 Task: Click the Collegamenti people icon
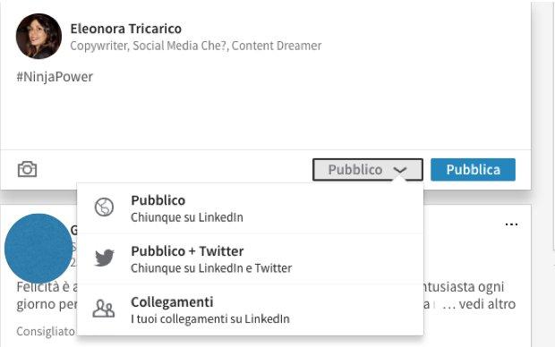(103, 309)
